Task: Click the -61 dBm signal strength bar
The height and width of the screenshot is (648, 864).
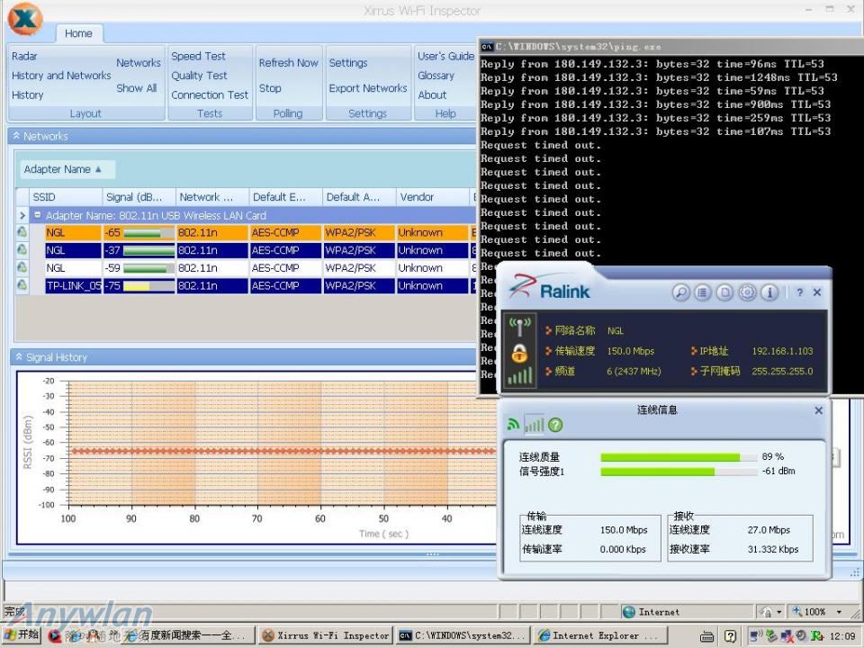Action: tap(679, 471)
